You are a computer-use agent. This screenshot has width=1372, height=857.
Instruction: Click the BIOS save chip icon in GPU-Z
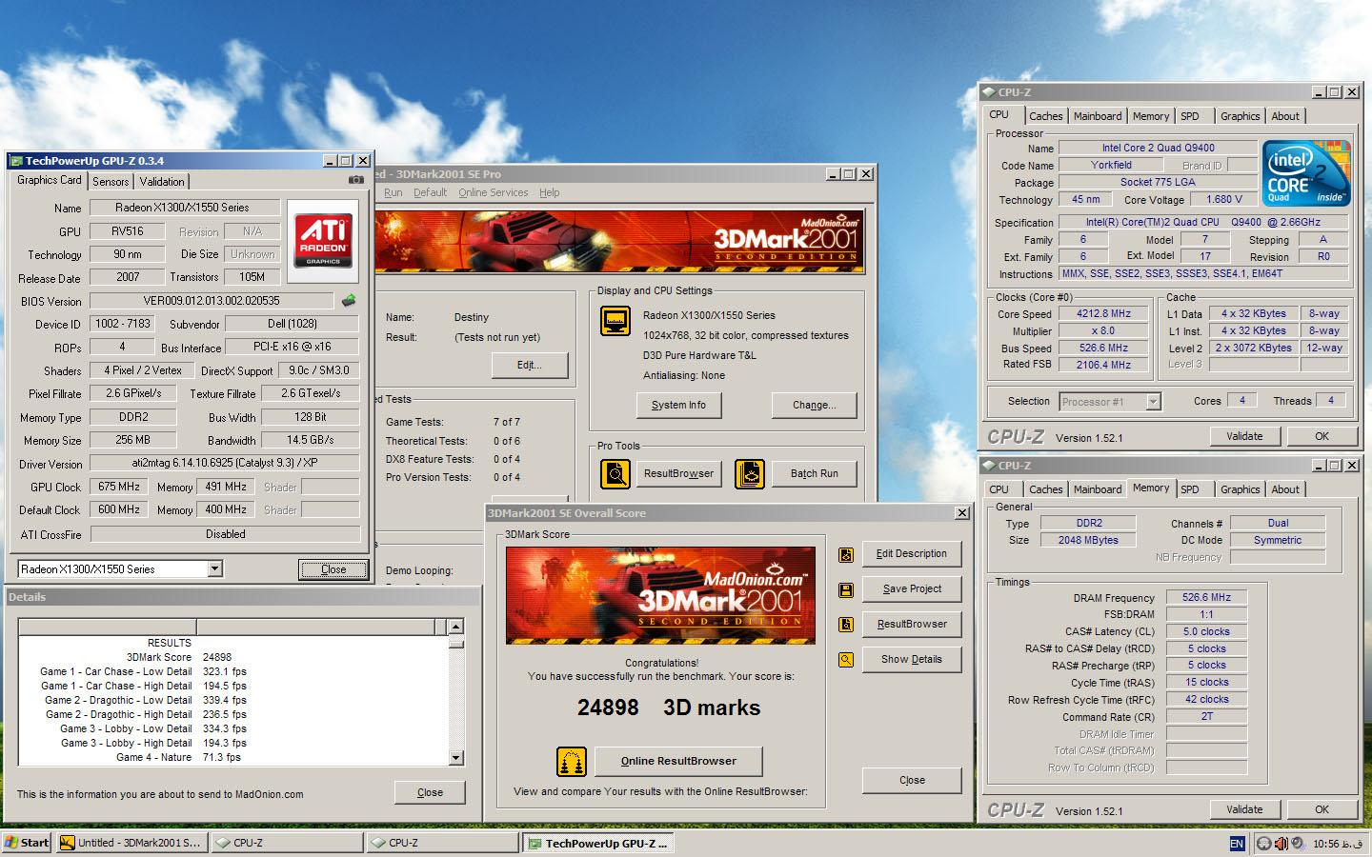point(349,301)
